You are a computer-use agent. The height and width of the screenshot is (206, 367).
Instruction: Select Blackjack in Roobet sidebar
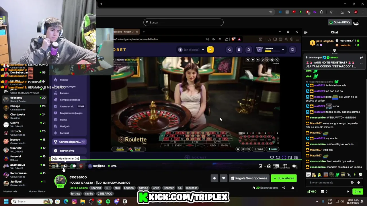[x=65, y=126]
